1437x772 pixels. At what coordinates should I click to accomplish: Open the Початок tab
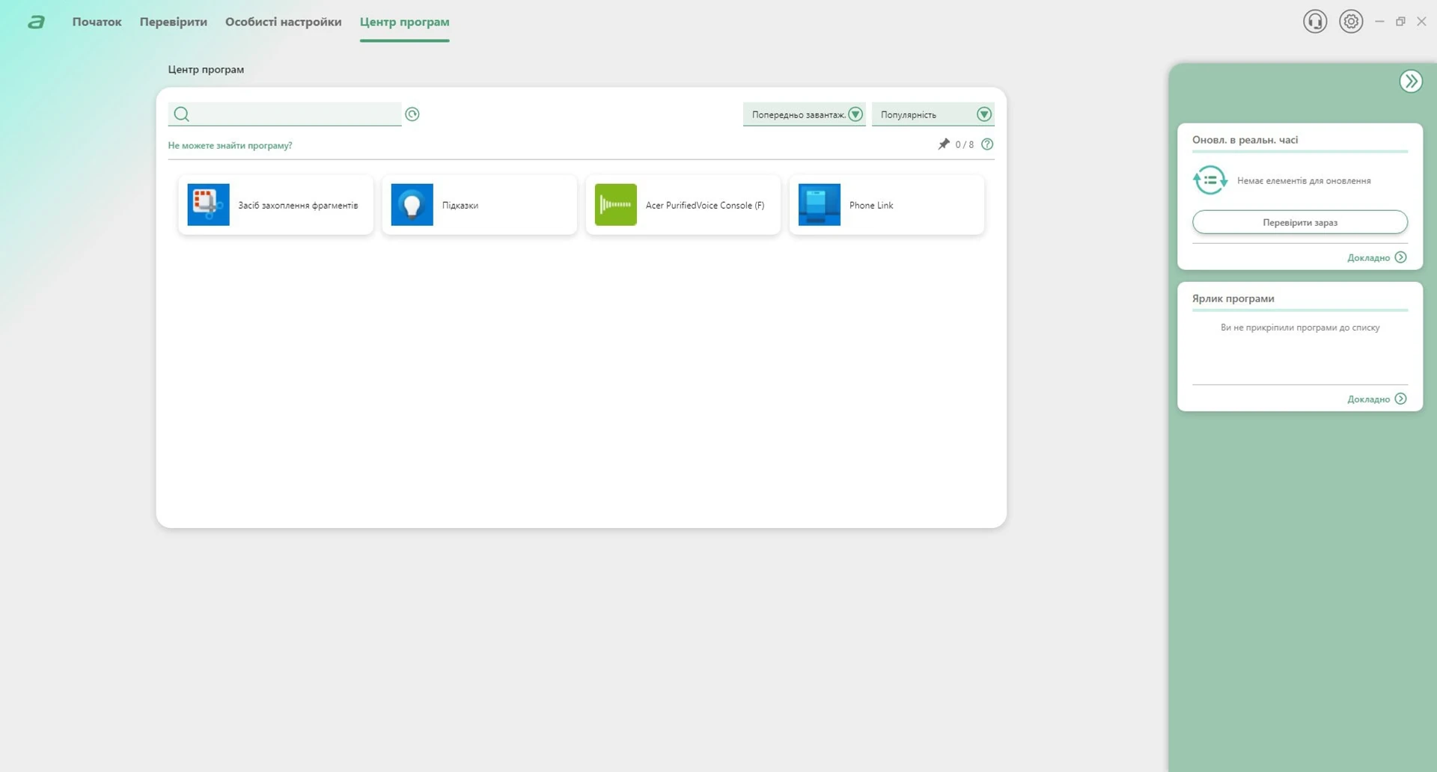[97, 22]
